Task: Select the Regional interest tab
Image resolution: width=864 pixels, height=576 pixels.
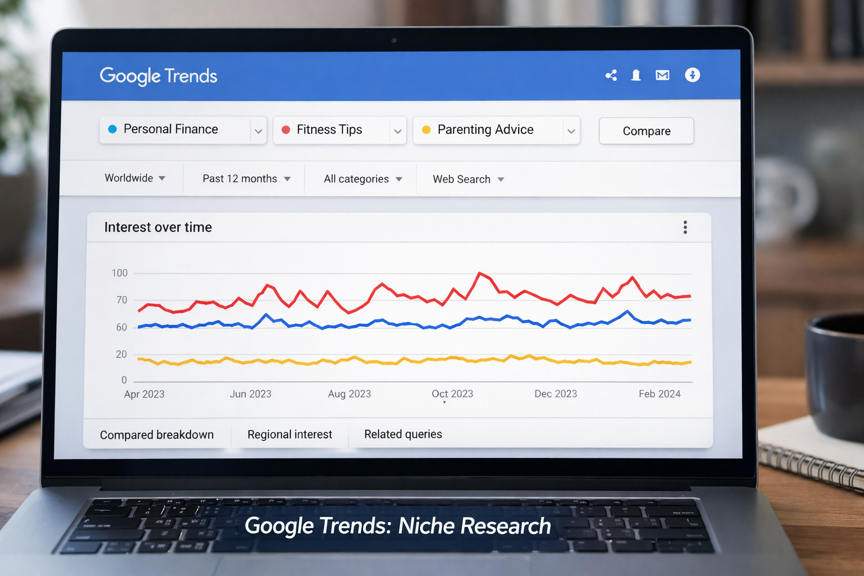Action: tap(290, 435)
